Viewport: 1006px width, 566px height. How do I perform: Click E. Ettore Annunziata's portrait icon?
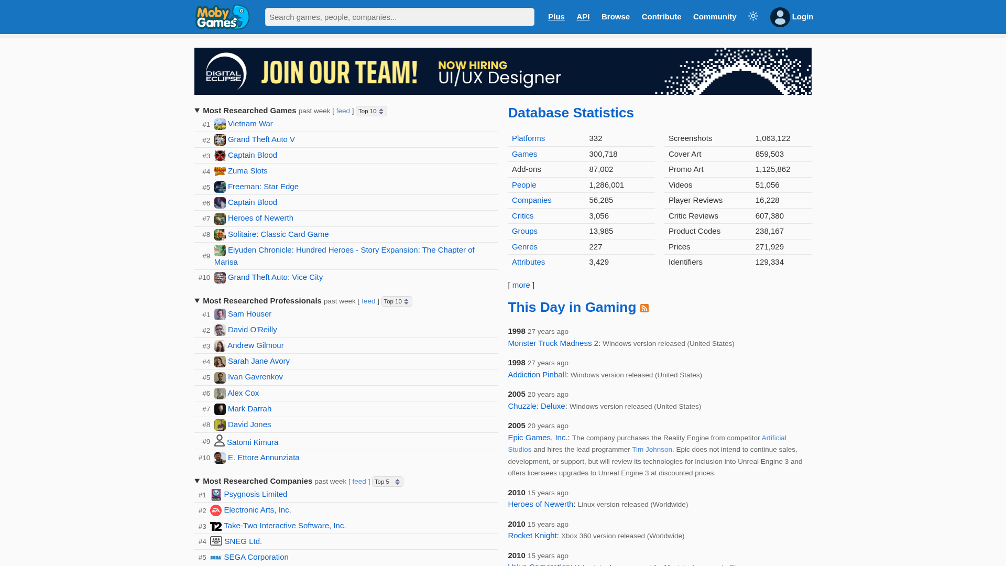[220, 458]
